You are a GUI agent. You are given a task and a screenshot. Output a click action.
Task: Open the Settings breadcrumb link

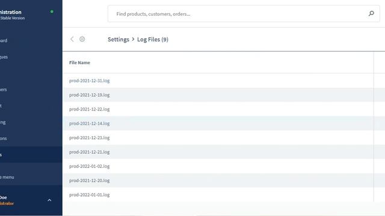tap(119, 40)
